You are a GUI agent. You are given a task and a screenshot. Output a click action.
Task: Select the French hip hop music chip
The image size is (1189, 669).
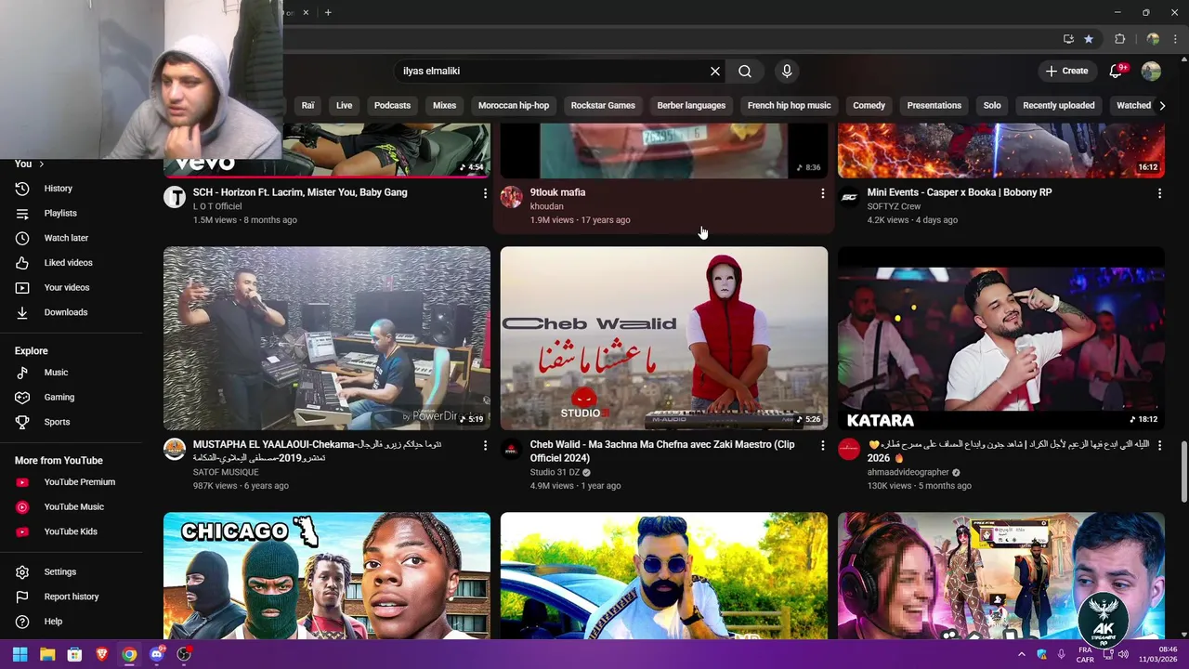[x=790, y=105]
